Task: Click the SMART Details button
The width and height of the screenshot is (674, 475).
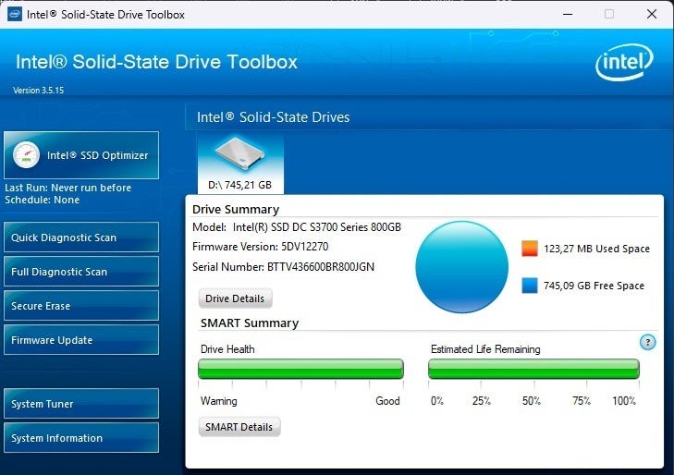Action: coord(239,427)
